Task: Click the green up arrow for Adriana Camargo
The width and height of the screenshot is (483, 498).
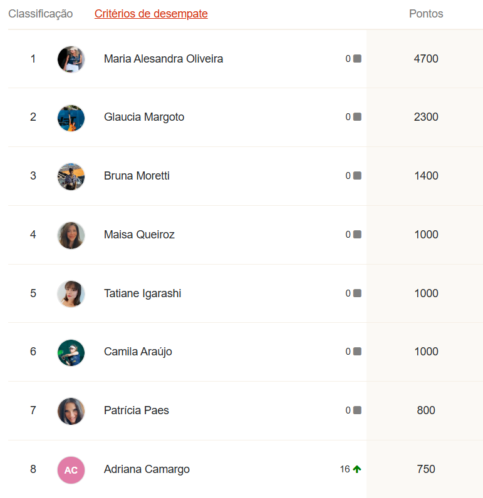Action: pyautogui.click(x=357, y=469)
